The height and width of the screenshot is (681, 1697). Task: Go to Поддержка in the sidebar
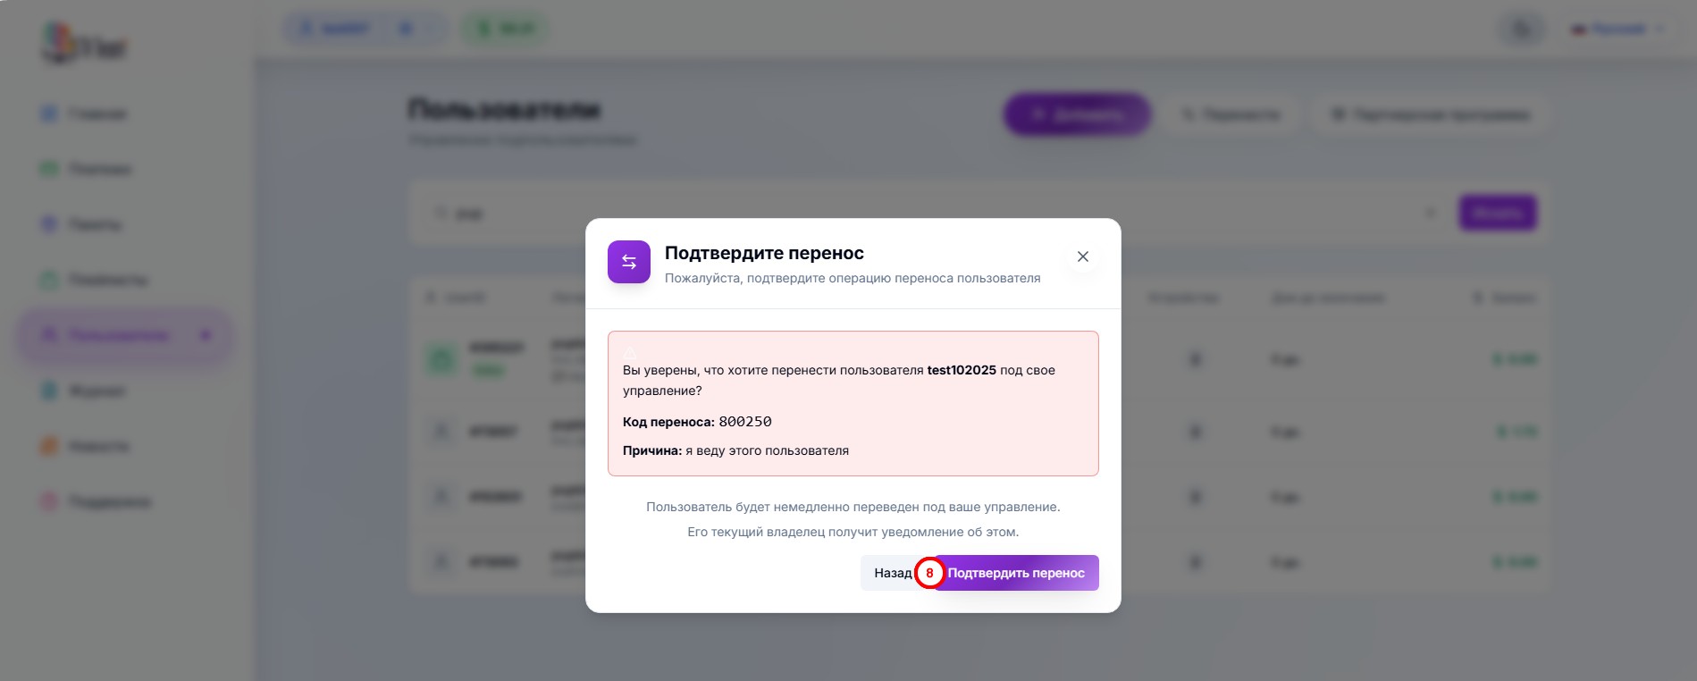pos(109,501)
